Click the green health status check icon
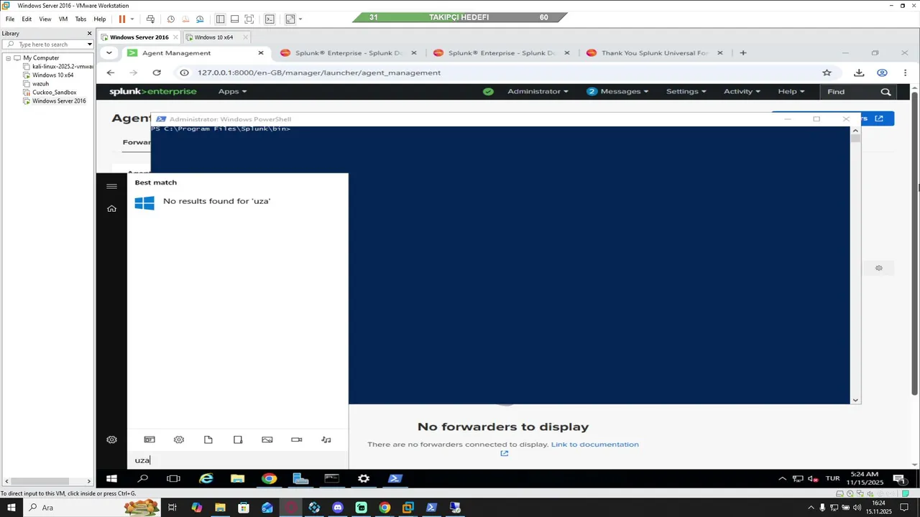 (488, 91)
